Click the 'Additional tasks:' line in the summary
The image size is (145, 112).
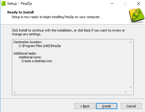coord(25,53)
